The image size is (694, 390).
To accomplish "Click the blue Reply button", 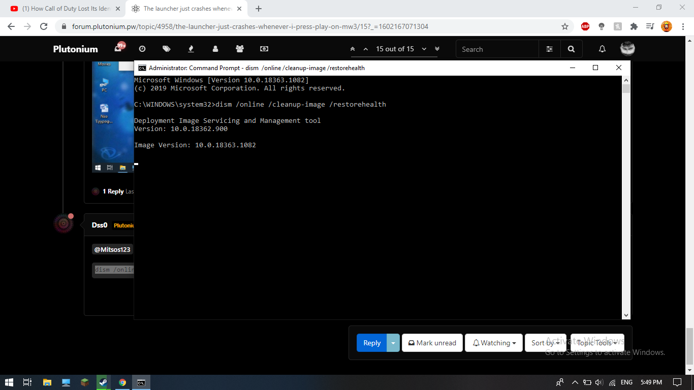I will tap(372, 343).
